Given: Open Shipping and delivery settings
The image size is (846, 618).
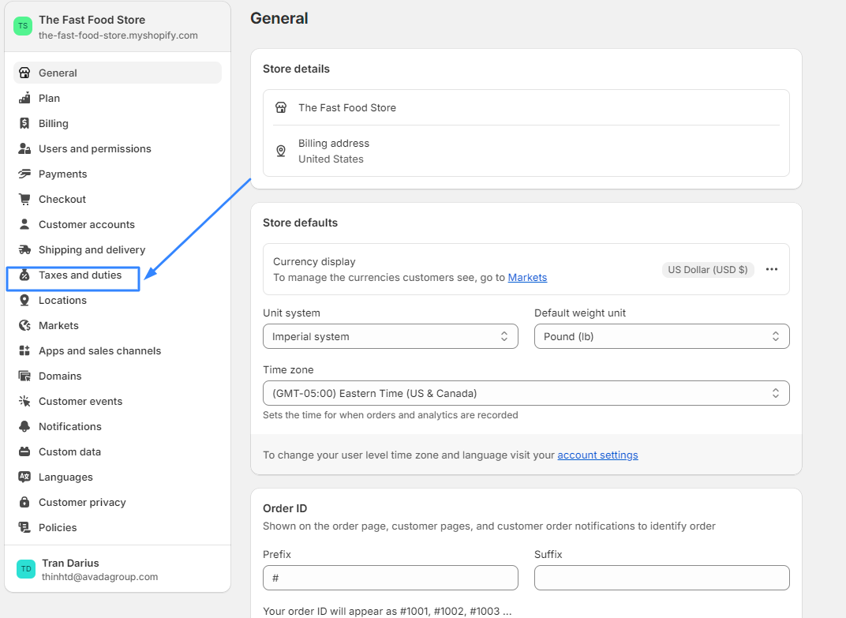Looking at the screenshot, I should pos(25,249).
